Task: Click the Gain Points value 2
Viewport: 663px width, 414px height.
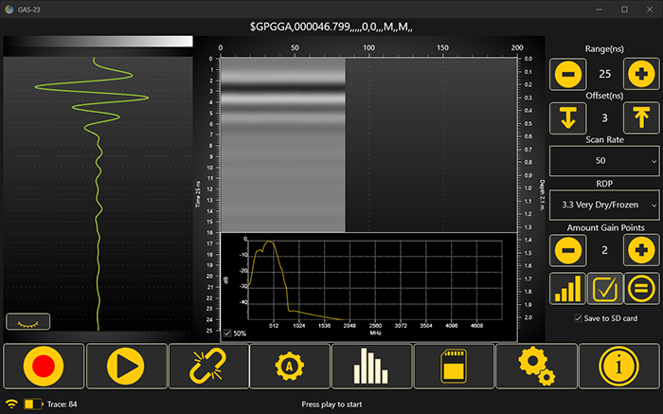Action: (604, 250)
